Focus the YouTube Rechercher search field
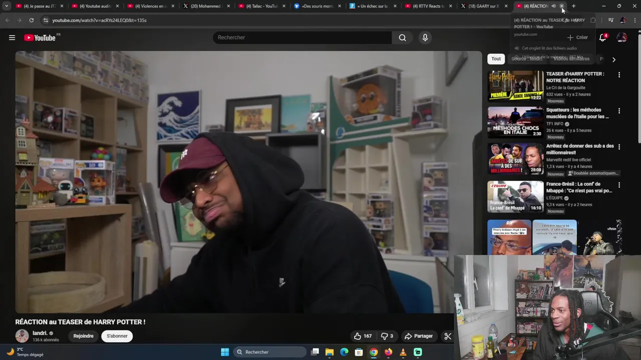The height and width of the screenshot is (360, 641). tap(302, 37)
